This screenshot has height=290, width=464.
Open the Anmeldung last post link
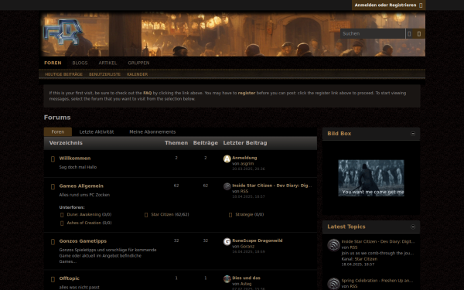coord(244,158)
